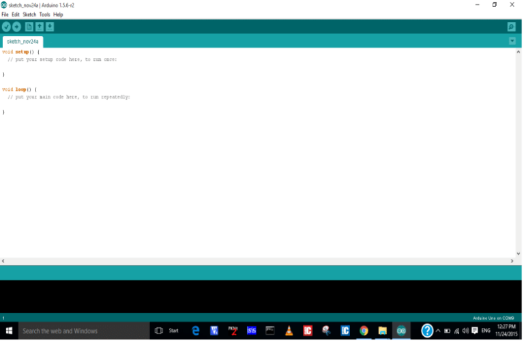Open the Sketch menu

(29, 14)
